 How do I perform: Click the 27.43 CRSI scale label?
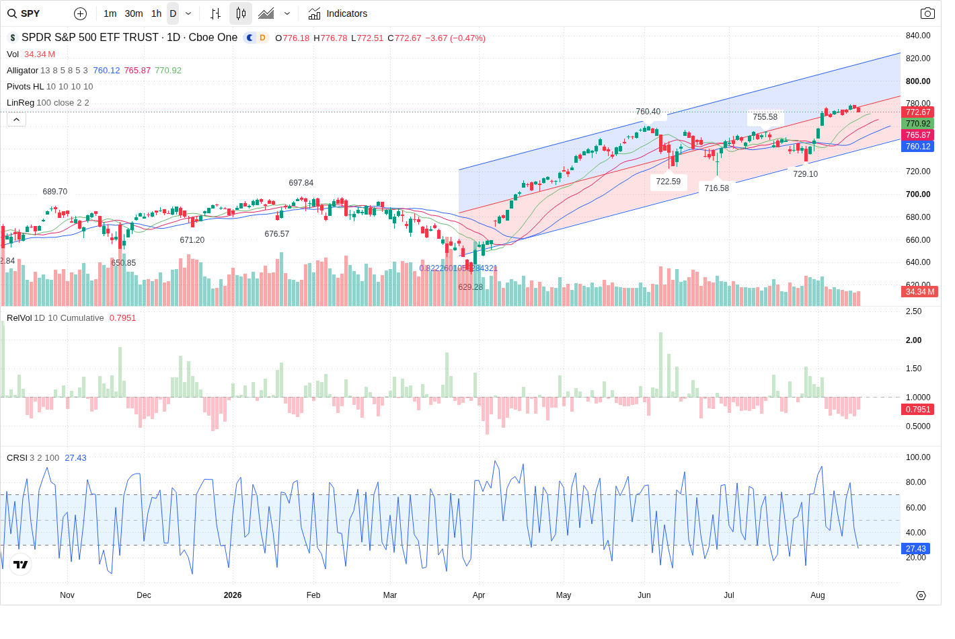[915, 549]
